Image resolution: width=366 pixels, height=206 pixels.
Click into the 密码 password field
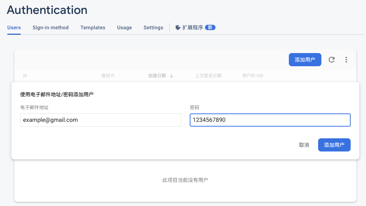coord(270,120)
